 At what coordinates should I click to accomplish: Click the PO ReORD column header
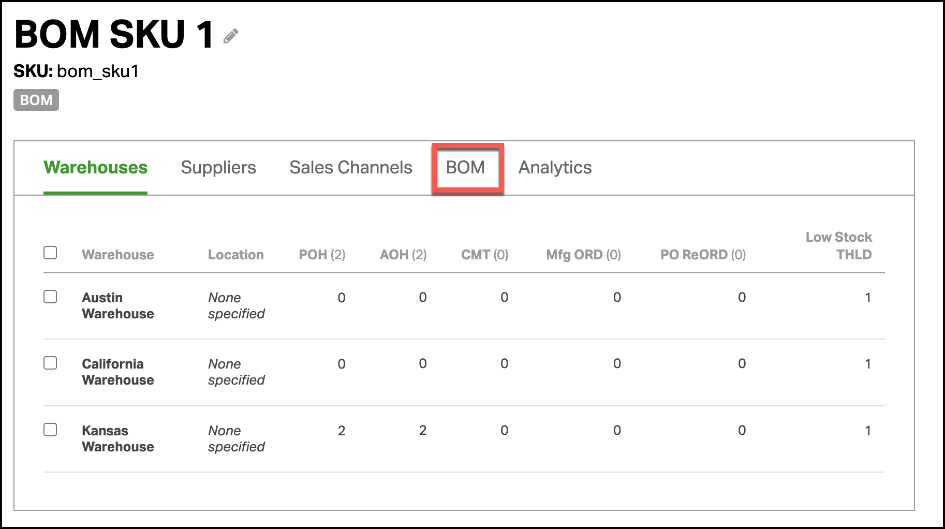703,255
